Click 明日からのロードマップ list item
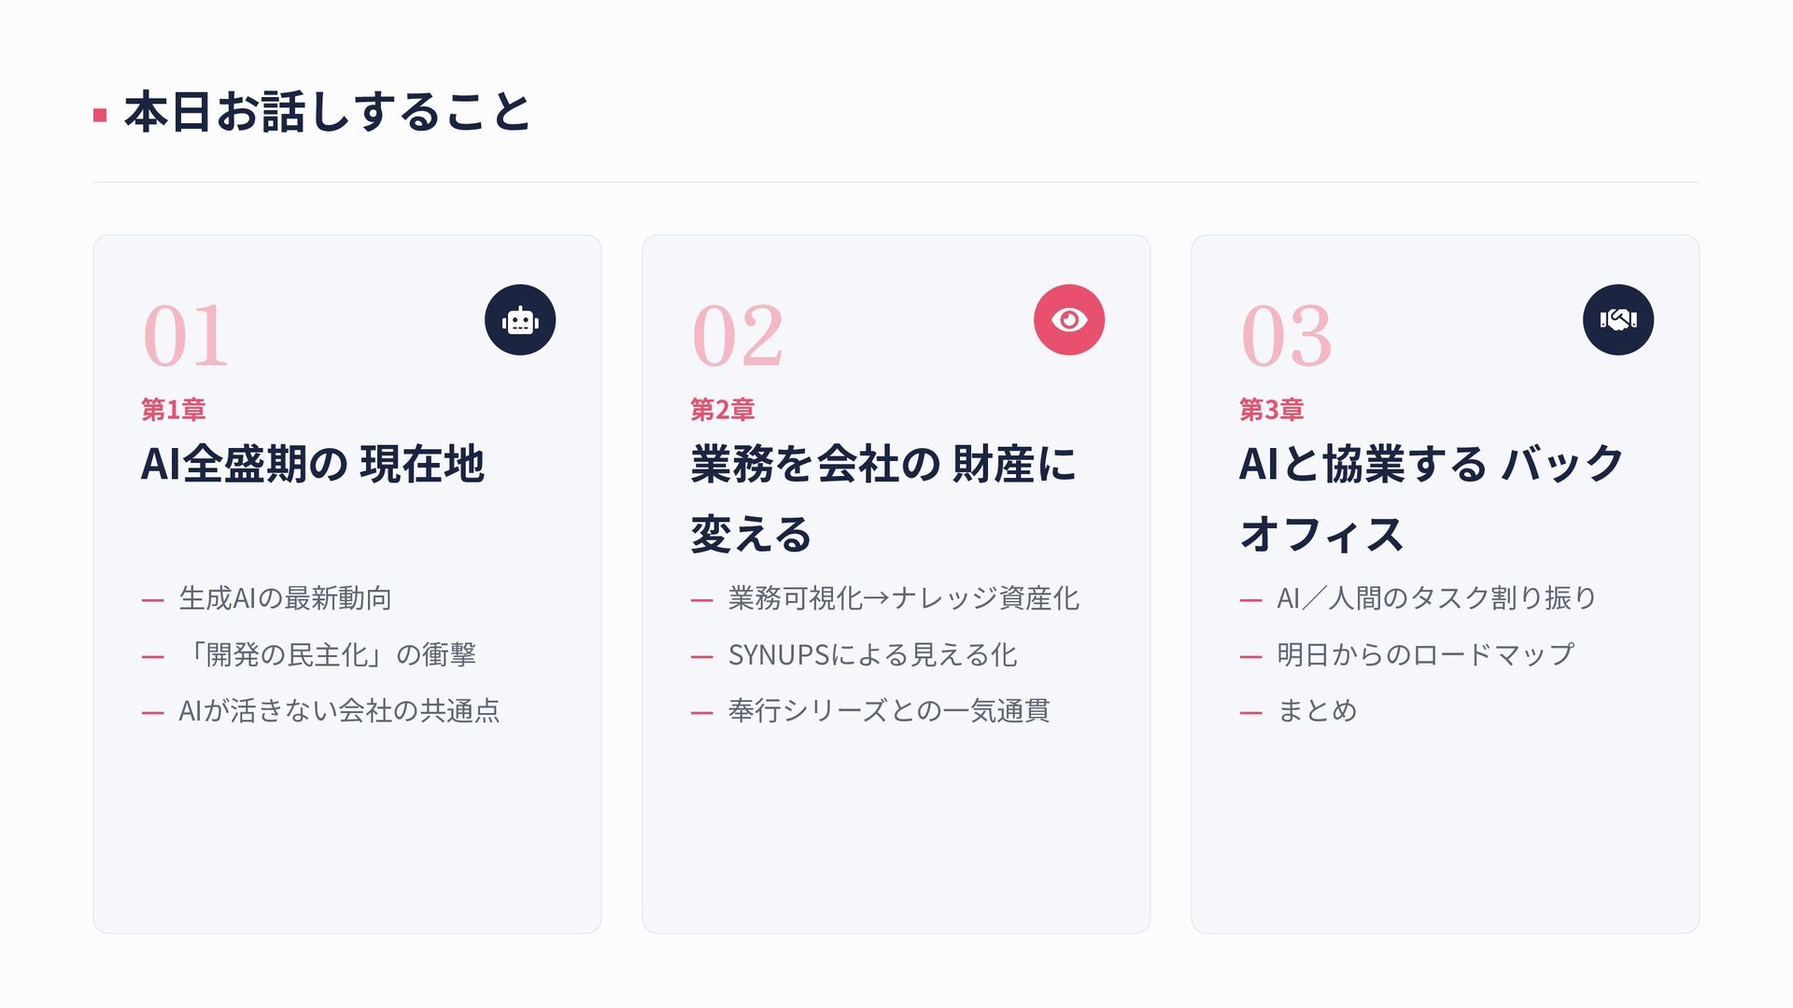This screenshot has height=1008, width=1793. [x=1425, y=654]
